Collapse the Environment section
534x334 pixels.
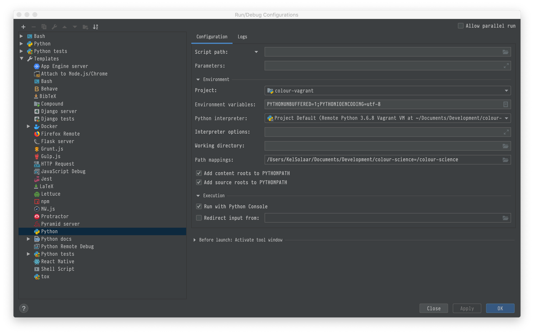[198, 80]
